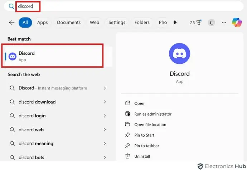The image size is (247, 170).
Task: Click the Pin to taskbar pin icon
Action: [x=127, y=145]
